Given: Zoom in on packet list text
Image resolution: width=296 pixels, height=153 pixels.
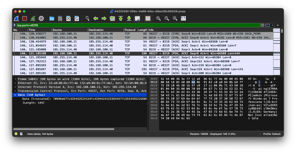Looking at the screenshot, I should (158, 18).
